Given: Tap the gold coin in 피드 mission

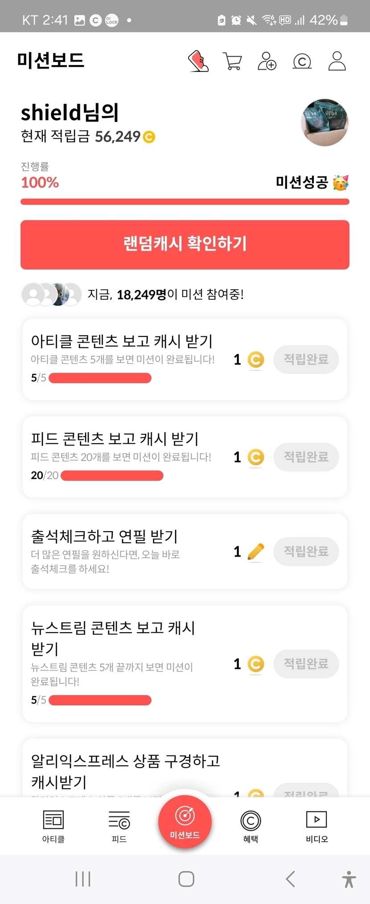Looking at the screenshot, I should coord(256,457).
